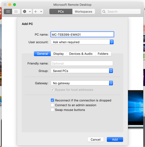Toggle Bypass for local addresses checkbox
Screen dimensions: 145x147
(x=53, y=90)
